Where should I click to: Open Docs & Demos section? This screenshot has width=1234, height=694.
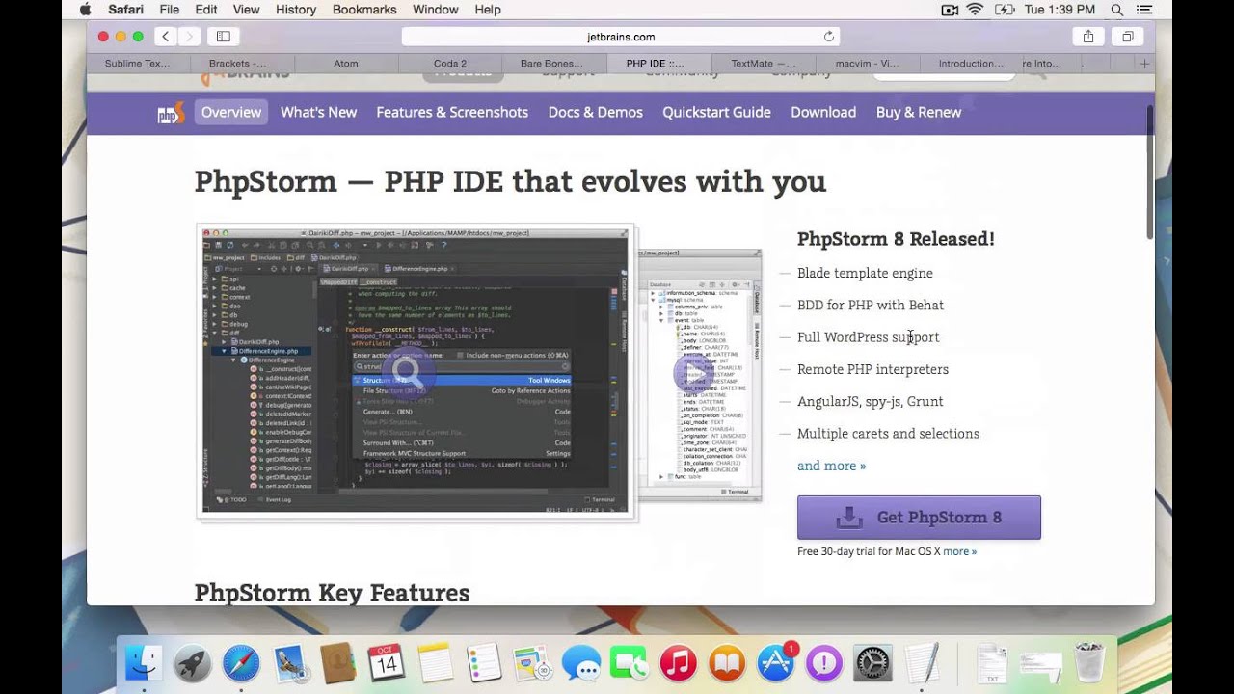click(x=596, y=113)
